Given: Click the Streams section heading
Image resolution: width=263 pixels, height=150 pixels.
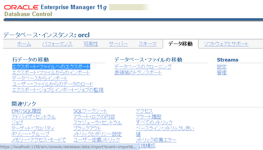Looking at the screenshot, I should point(228,60).
